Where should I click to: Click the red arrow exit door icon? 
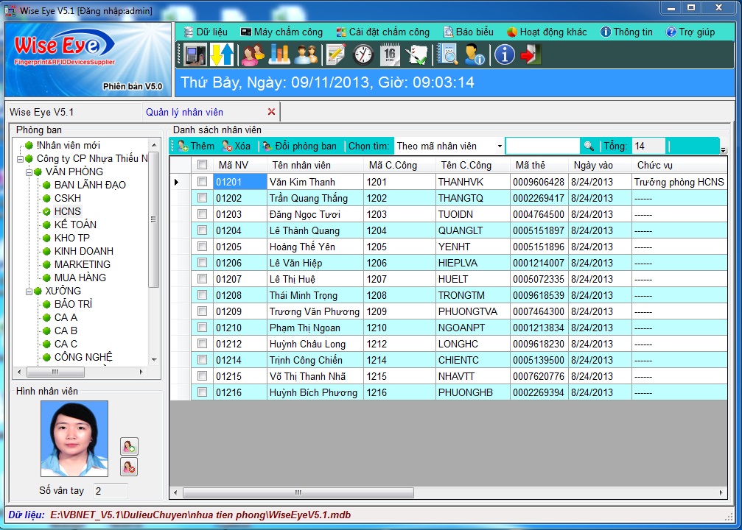point(531,55)
